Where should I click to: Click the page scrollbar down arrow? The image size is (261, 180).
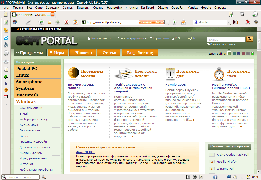click(259, 171)
